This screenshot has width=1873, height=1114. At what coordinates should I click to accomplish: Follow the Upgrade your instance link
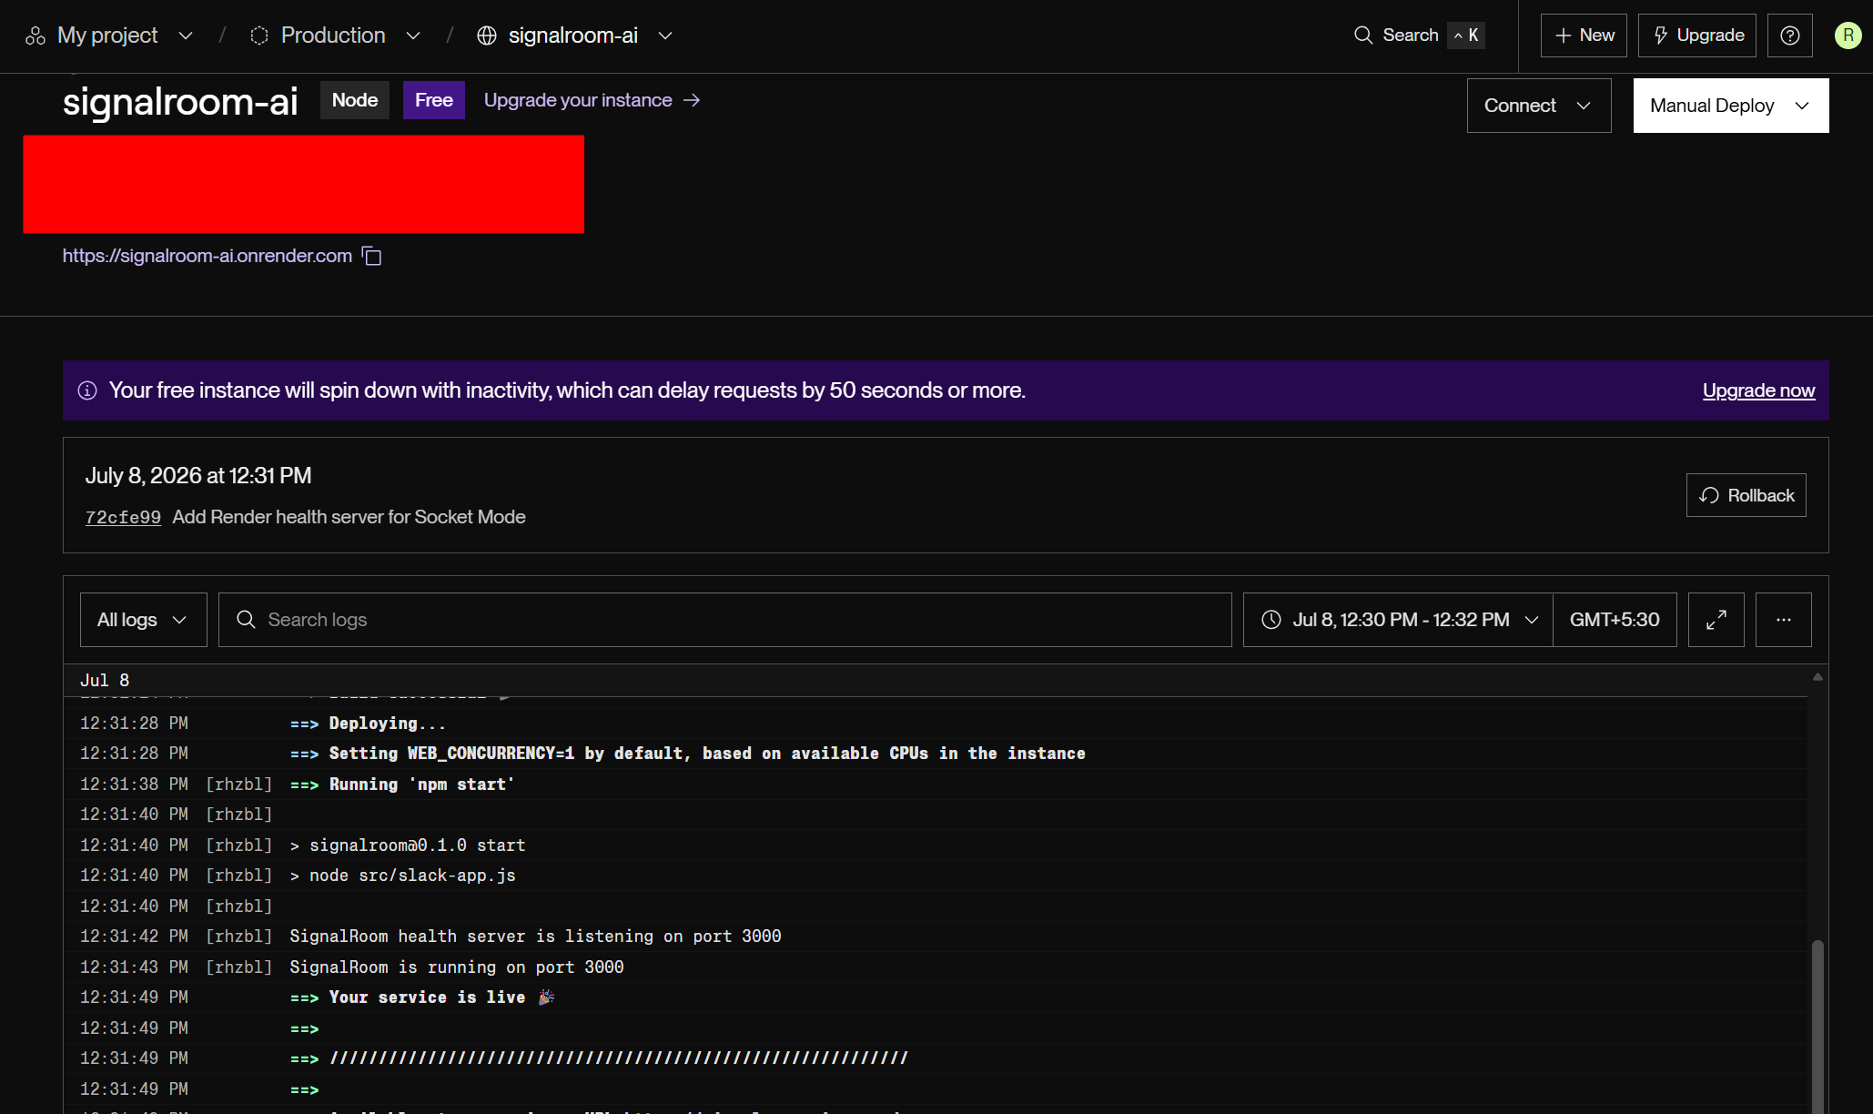pyautogui.click(x=592, y=100)
